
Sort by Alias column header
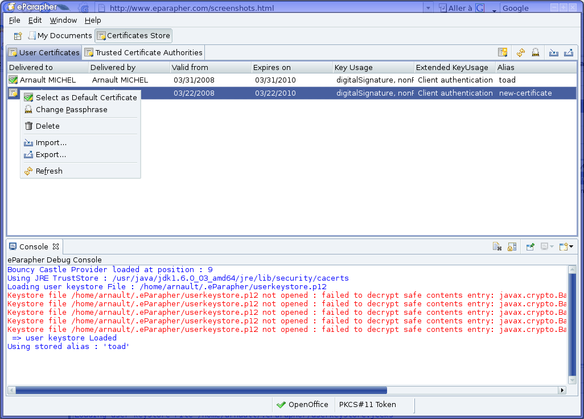point(536,67)
